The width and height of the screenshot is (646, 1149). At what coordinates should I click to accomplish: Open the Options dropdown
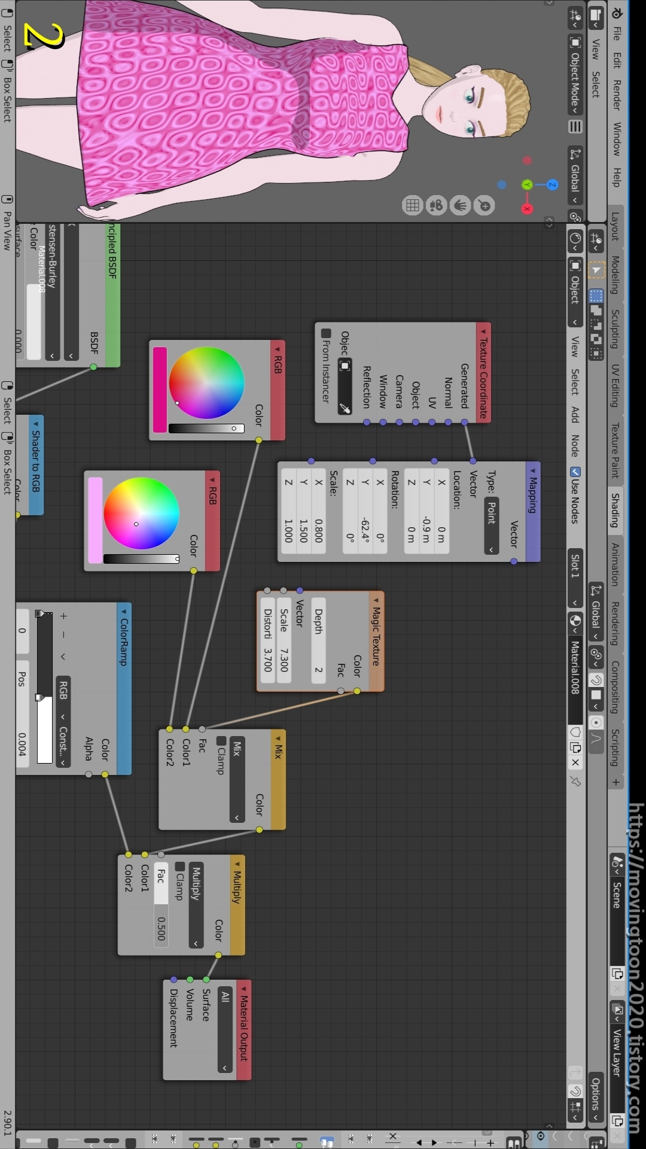tap(596, 1098)
